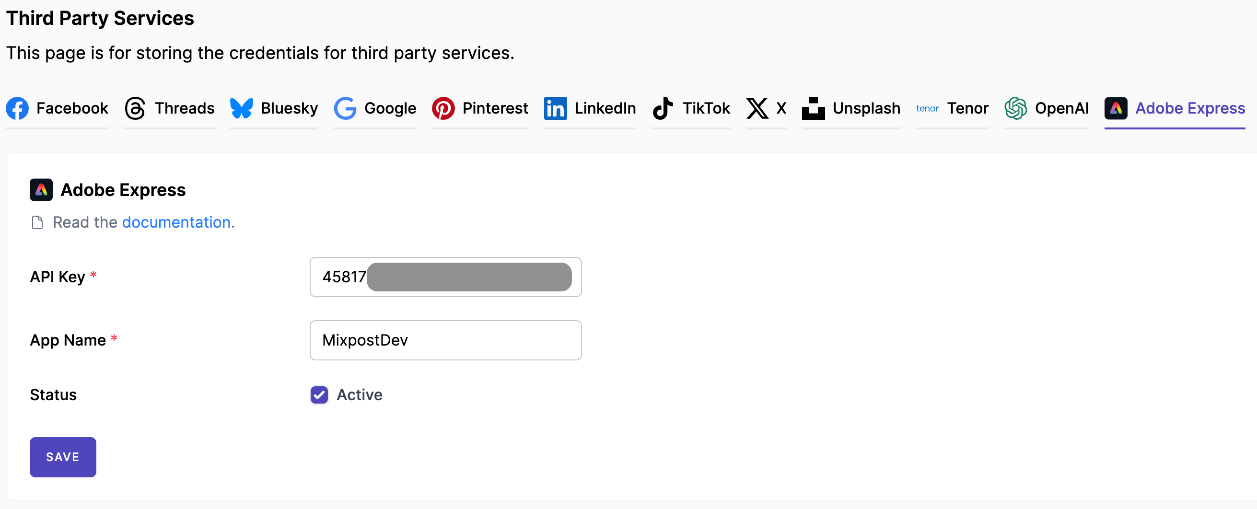Screen dimensions: 1257x509
Task: Click the App Name field with MixpostDev
Action: point(445,340)
